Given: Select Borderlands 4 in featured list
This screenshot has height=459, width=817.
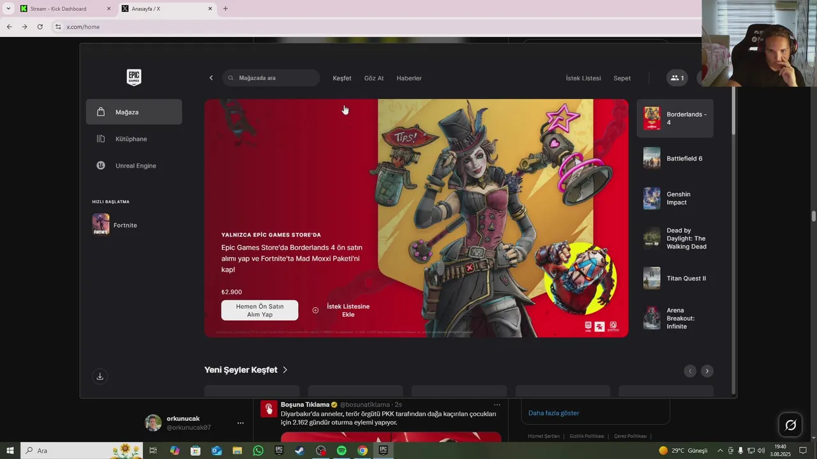Looking at the screenshot, I should coord(675,119).
